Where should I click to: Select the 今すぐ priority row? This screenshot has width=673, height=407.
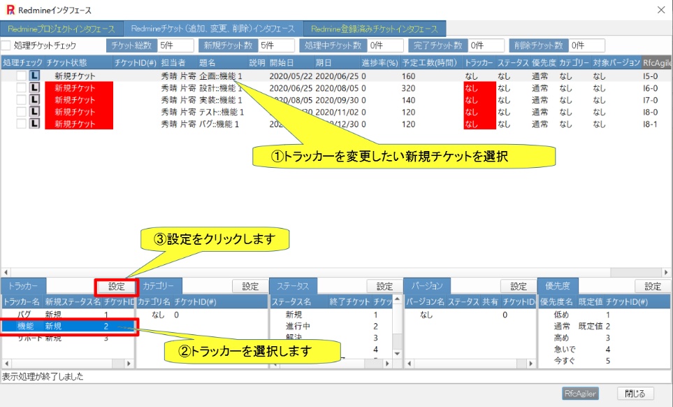point(604,361)
